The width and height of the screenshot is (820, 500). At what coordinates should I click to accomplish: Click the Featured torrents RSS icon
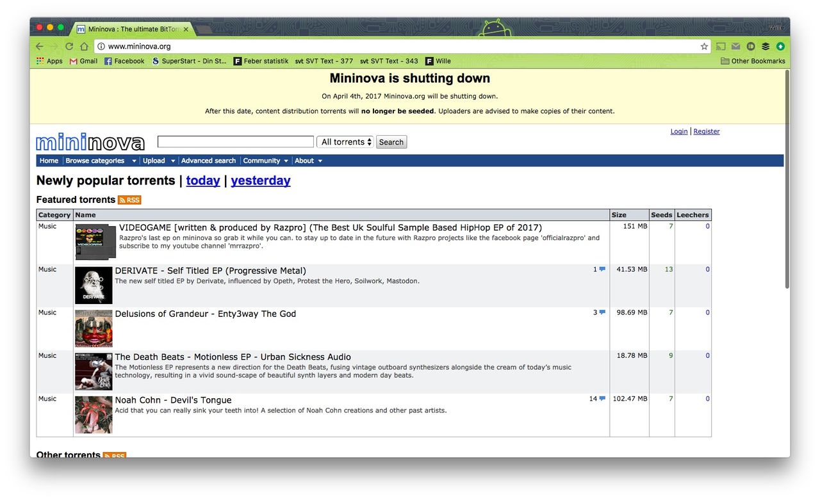pos(129,200)
